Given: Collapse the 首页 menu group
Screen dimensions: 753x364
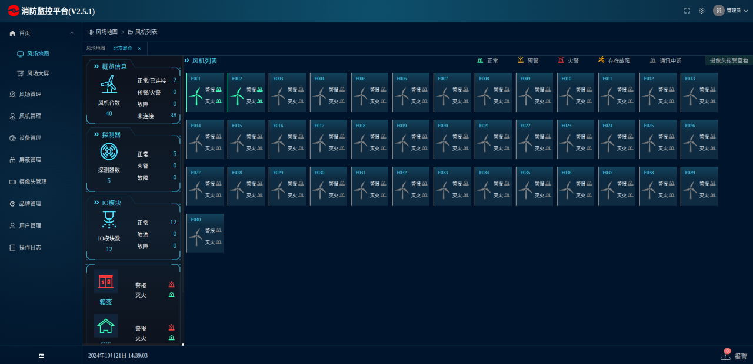Looking at the screenshot, I should tap(72, 33).
